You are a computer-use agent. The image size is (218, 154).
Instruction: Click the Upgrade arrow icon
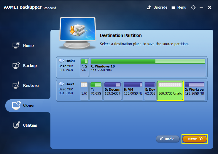149,7
